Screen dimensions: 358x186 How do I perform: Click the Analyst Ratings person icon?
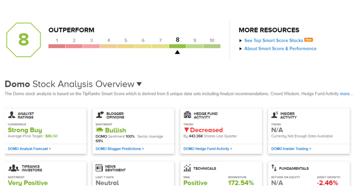click(x=12, y=115)
